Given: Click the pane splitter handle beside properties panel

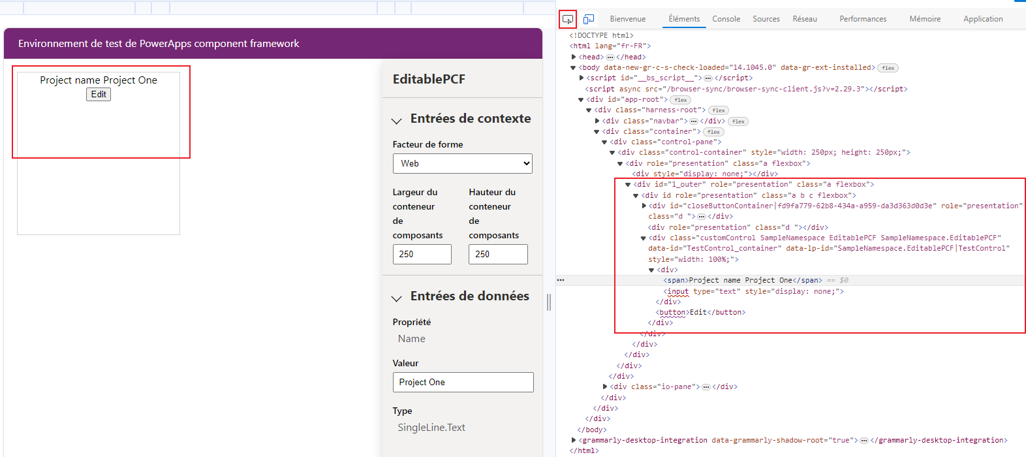Looking at the screenshot, I should 549,302.
